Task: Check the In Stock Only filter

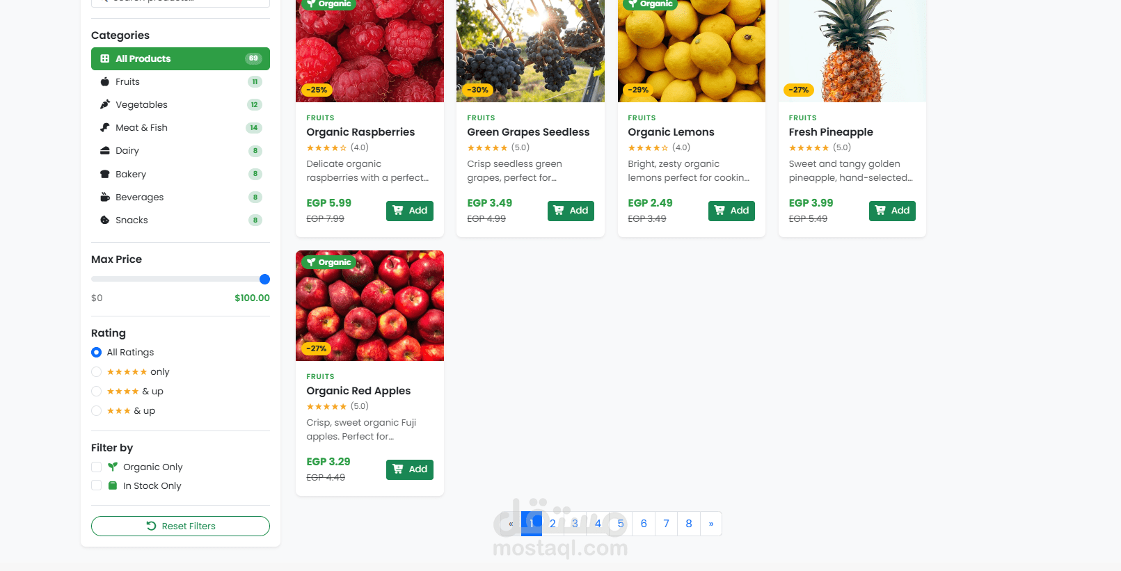Action: tap(97, 485)
